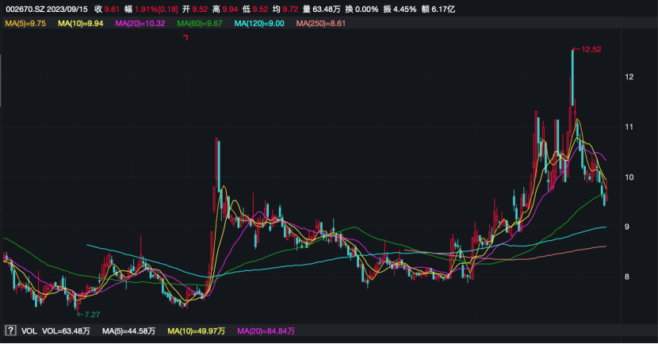
Task: Click the volume MA(10)=49.97万 label
Action: pos(197,331)
